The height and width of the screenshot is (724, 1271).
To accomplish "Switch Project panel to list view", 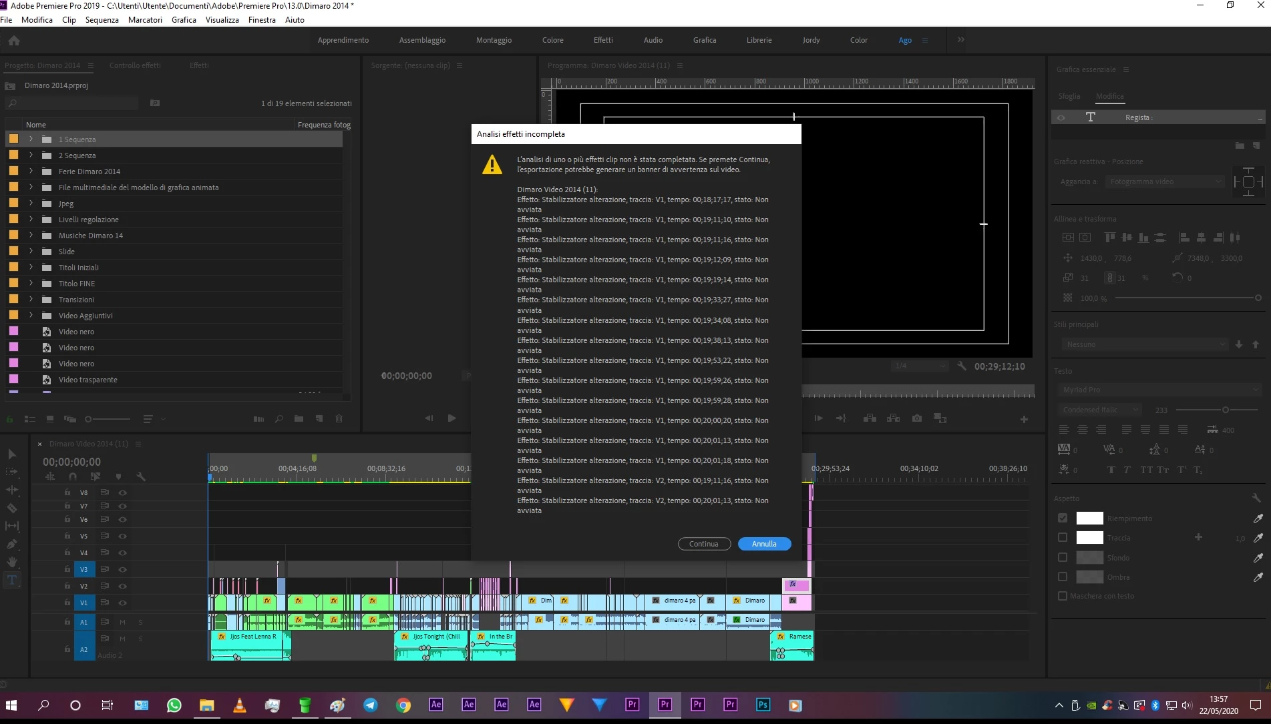I will 30,419.
